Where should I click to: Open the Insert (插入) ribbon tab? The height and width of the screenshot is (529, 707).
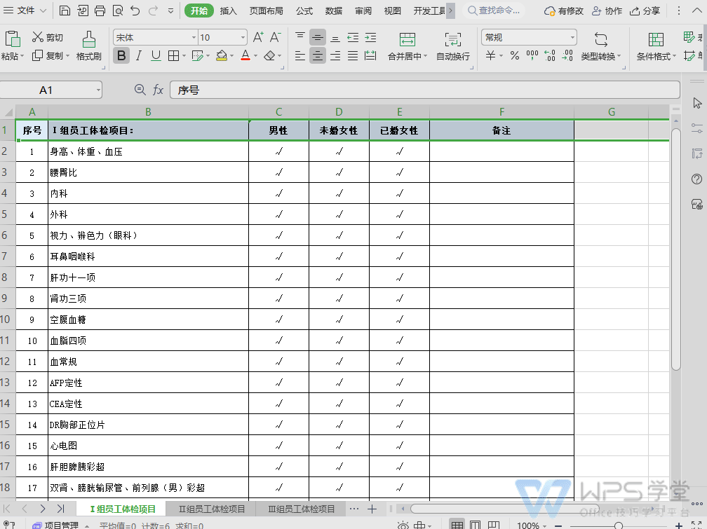tap(228, 11)
